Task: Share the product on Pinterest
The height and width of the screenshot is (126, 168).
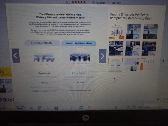Action: click(x=10, y=100)
